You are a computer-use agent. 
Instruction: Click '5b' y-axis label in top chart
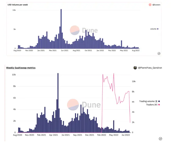click(14, 29)
